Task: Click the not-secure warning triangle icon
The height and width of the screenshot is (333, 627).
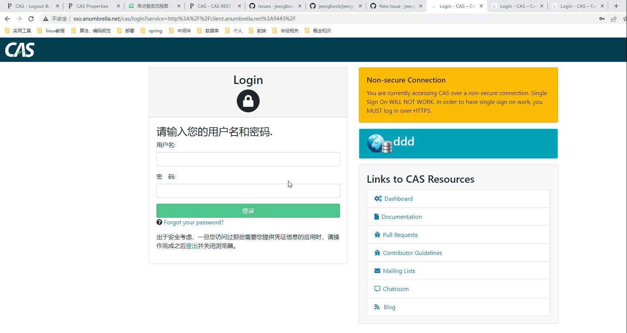Action: click(x=46, y=19)
